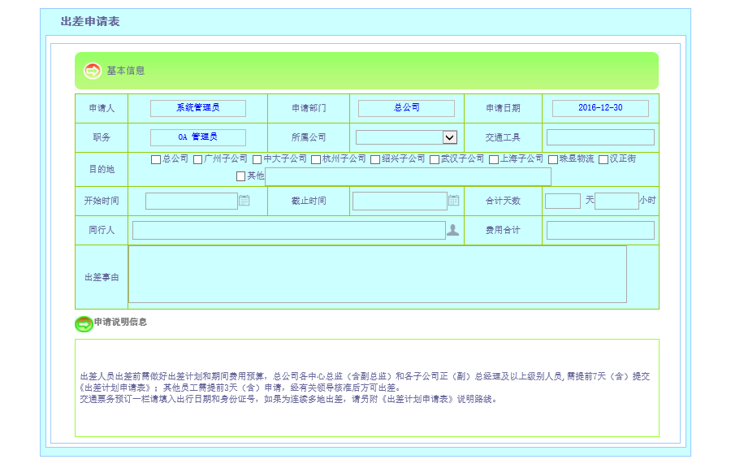The width and height of the screenshot is (731, 468).
Task: Click the 其他 destination text field
Action: pyautogui.click(x=409, y=176)
